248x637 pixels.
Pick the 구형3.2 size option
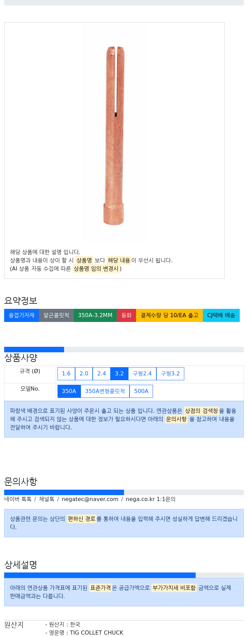170,374
